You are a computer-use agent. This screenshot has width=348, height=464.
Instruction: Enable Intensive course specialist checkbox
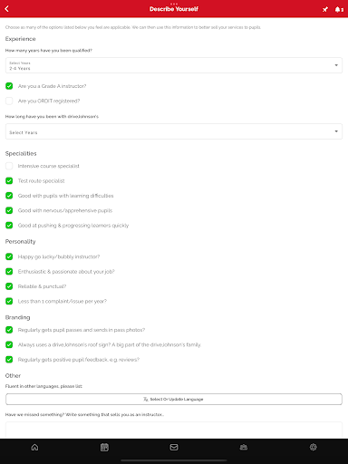(x=9, y=166)
